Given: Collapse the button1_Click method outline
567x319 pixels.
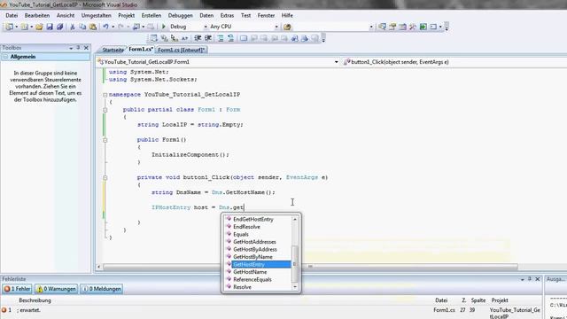Looking at the screenshot, I should [x=105, y=177].
